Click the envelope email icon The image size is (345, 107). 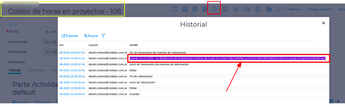pyautogui.click(x=247, y=9)
